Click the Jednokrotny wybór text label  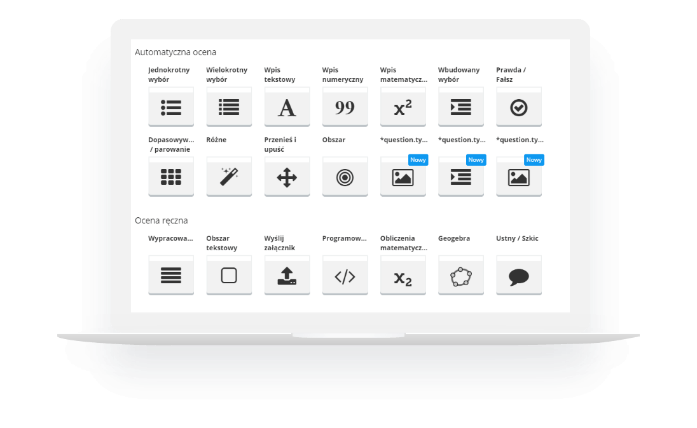[169, 75]
